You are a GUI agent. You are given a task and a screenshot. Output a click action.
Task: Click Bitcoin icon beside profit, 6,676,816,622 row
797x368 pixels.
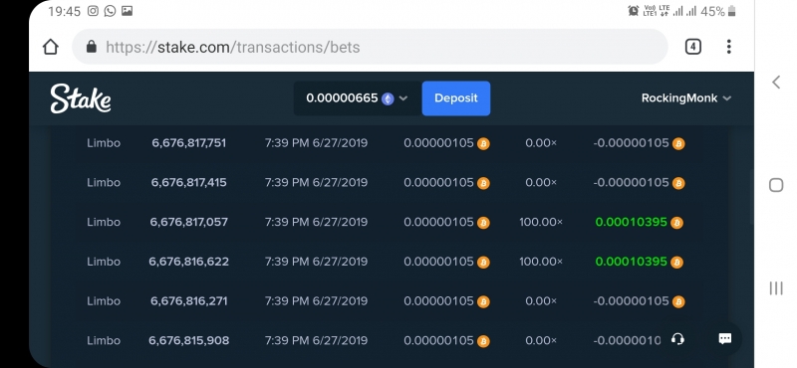point(676,263)
